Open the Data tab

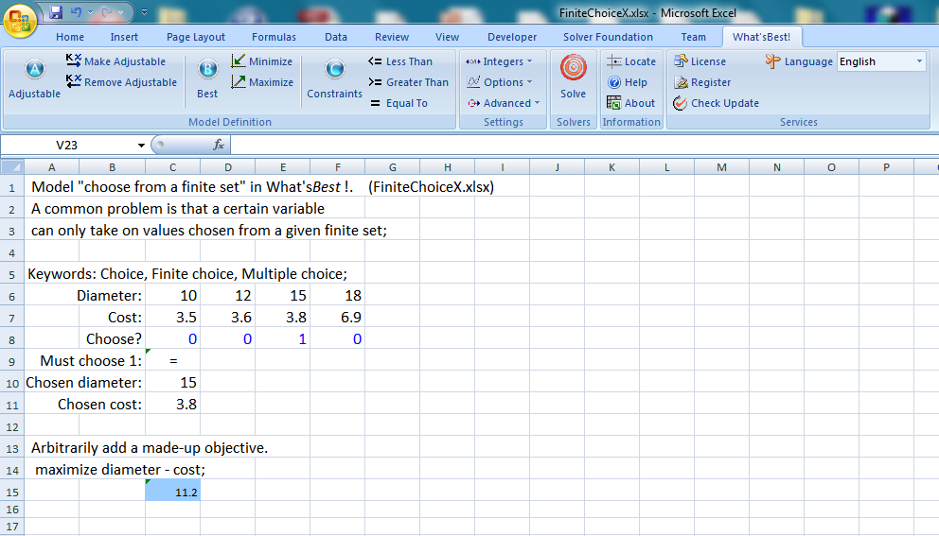point(336,37)
